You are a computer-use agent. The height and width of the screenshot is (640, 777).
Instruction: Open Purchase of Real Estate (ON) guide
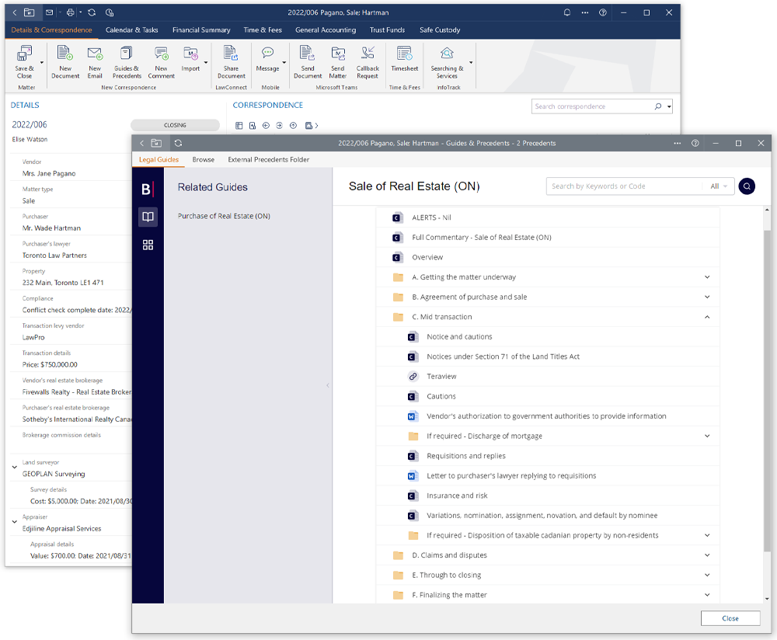tap(224, 216)
